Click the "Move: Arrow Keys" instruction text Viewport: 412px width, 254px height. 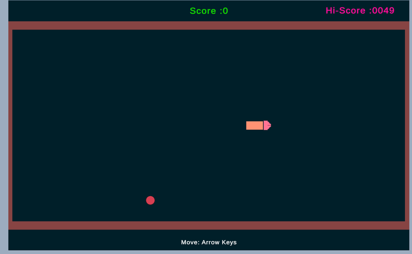(209, 242)
